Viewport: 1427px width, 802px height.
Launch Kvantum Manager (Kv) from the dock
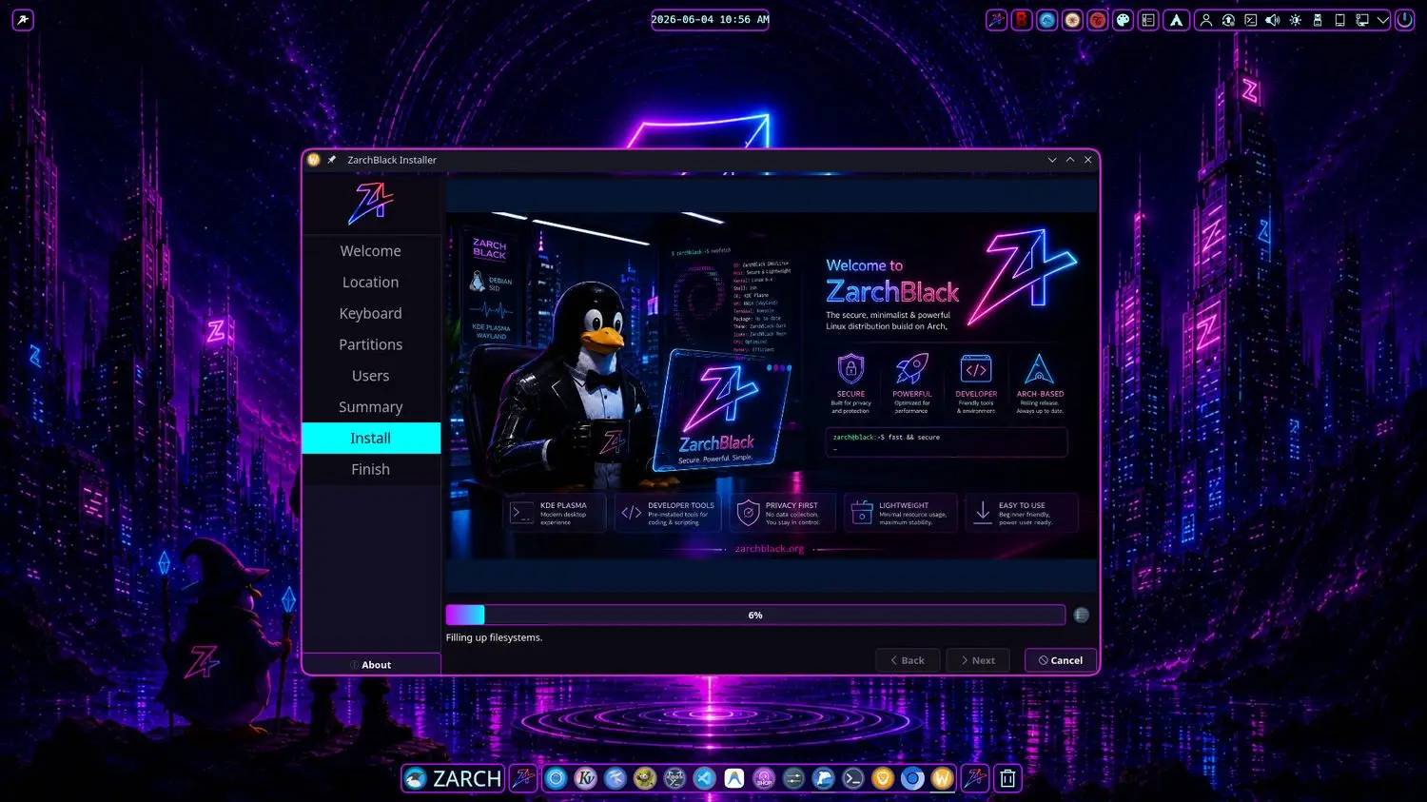pos(586,778)
